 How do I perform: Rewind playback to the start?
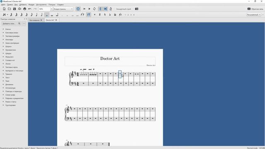click(84, 9)
